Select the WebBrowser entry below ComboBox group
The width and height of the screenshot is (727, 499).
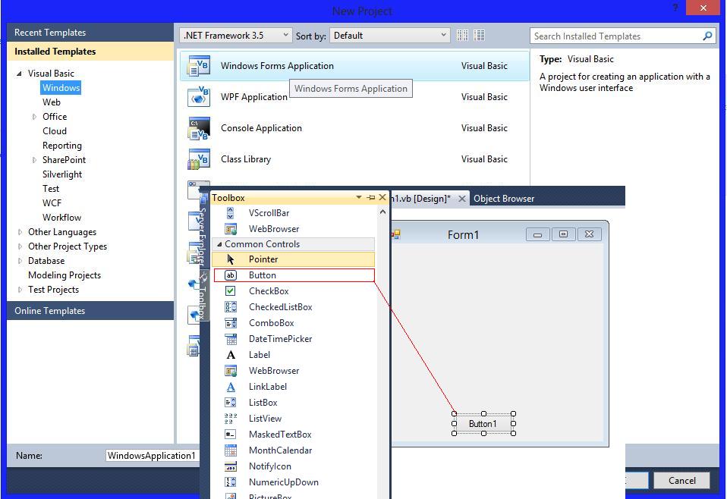(x=273, y=371)
